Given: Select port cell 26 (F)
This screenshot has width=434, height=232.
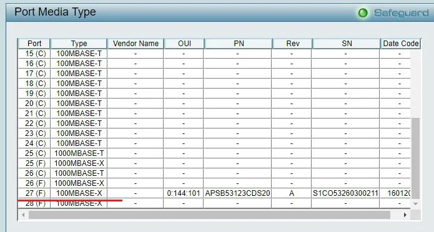Looking at the screenshot, I should (x=35, y=183).
